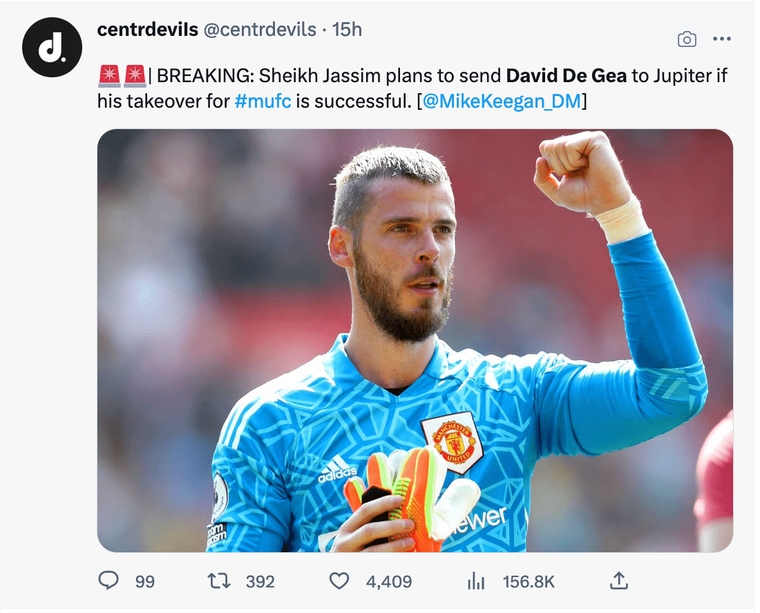Click the 99 replies count
The image size is (760, 613).
pyautogui.click(x=145, y=582)
